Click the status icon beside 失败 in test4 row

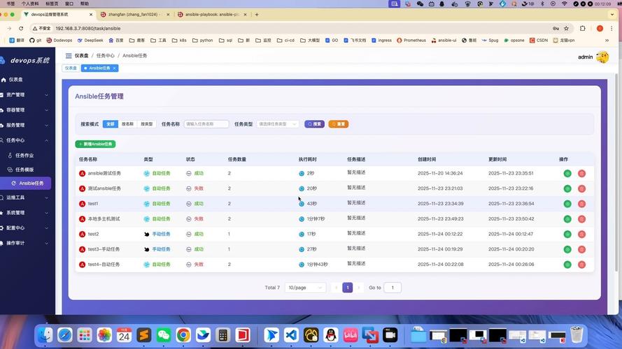[x=189, y=265]
